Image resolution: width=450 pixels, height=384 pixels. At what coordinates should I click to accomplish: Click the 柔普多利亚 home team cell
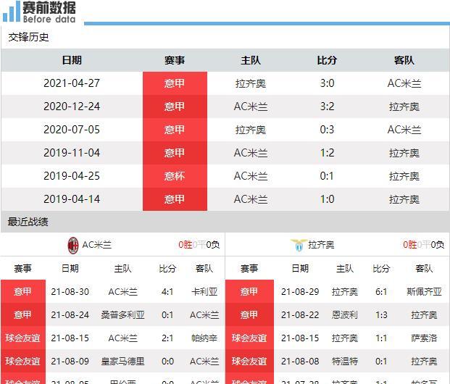(x=123, y=315)
